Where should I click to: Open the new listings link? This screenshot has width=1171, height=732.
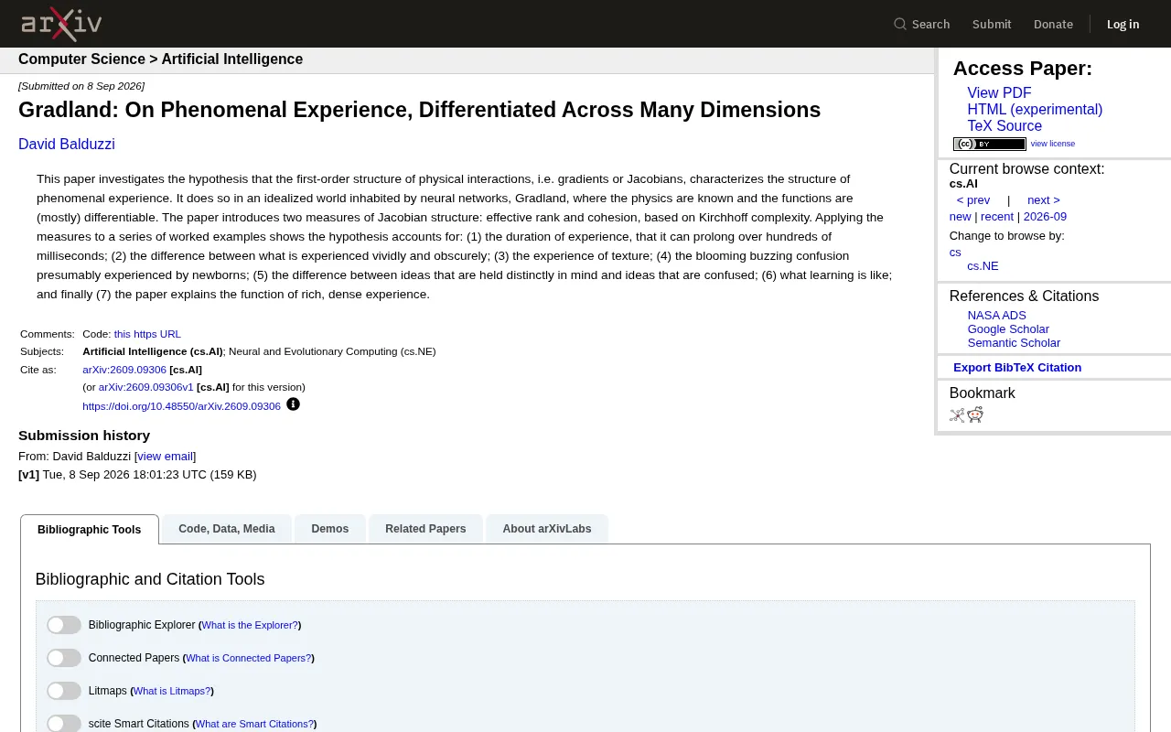pyautogui.click(x=960, y=217)
